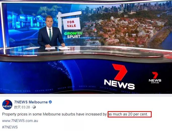Click the blue houses graphic on screen
Image resolution: width=172 pixels, height=131 pixels.
coord(26,20)
